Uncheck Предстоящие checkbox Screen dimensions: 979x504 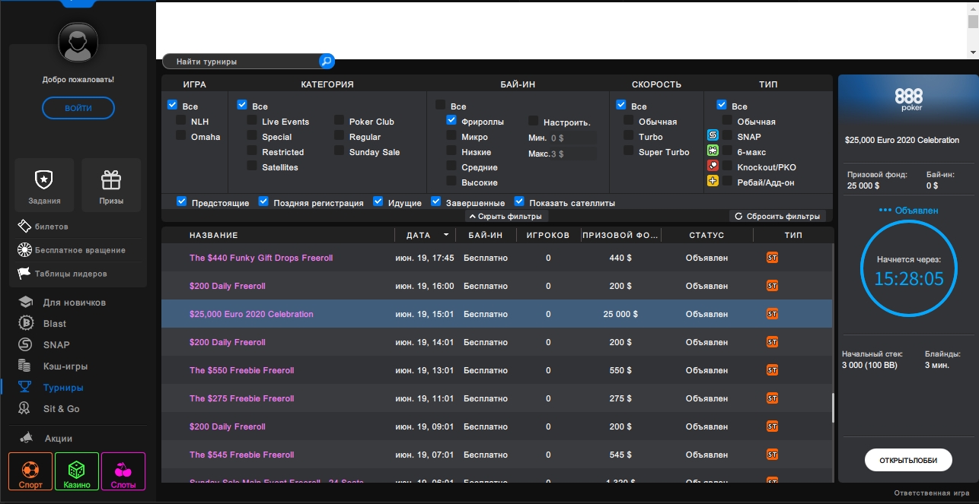[182, 202]
